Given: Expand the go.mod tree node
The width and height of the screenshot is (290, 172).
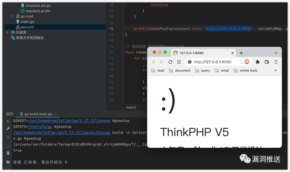Looking at the screenshot, I should pyautogui.click(x=12, y=16).
